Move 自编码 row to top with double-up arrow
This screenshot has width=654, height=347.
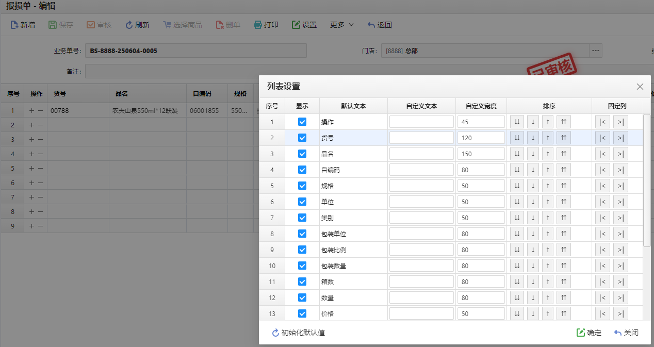click(564, 170)
